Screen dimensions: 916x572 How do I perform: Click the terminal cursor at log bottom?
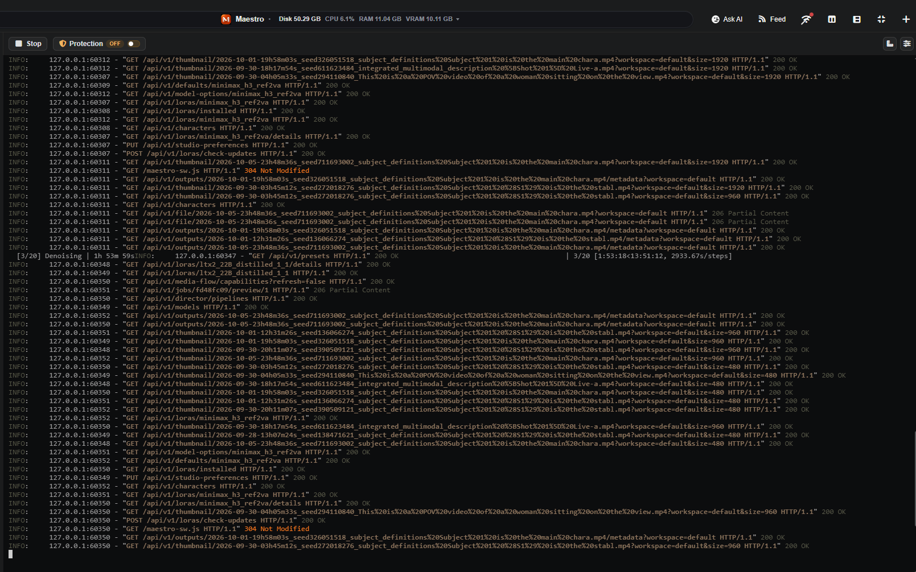click(x=10, y=554)
